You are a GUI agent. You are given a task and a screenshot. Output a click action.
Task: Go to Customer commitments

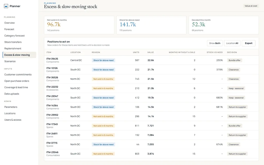pyautogui.click(x=18, y=74)
